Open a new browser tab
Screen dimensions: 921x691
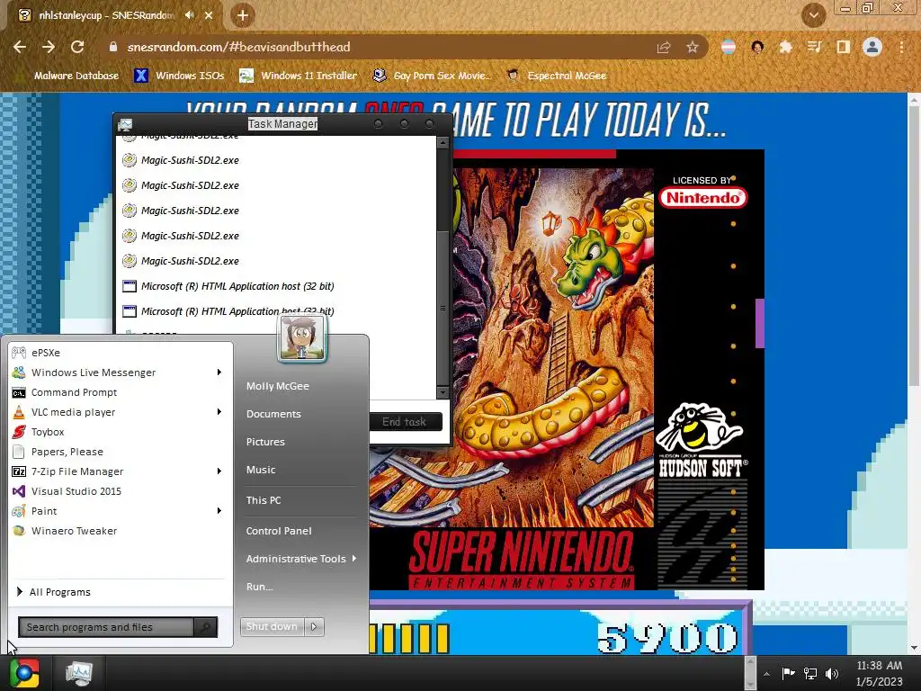(243, 15)
